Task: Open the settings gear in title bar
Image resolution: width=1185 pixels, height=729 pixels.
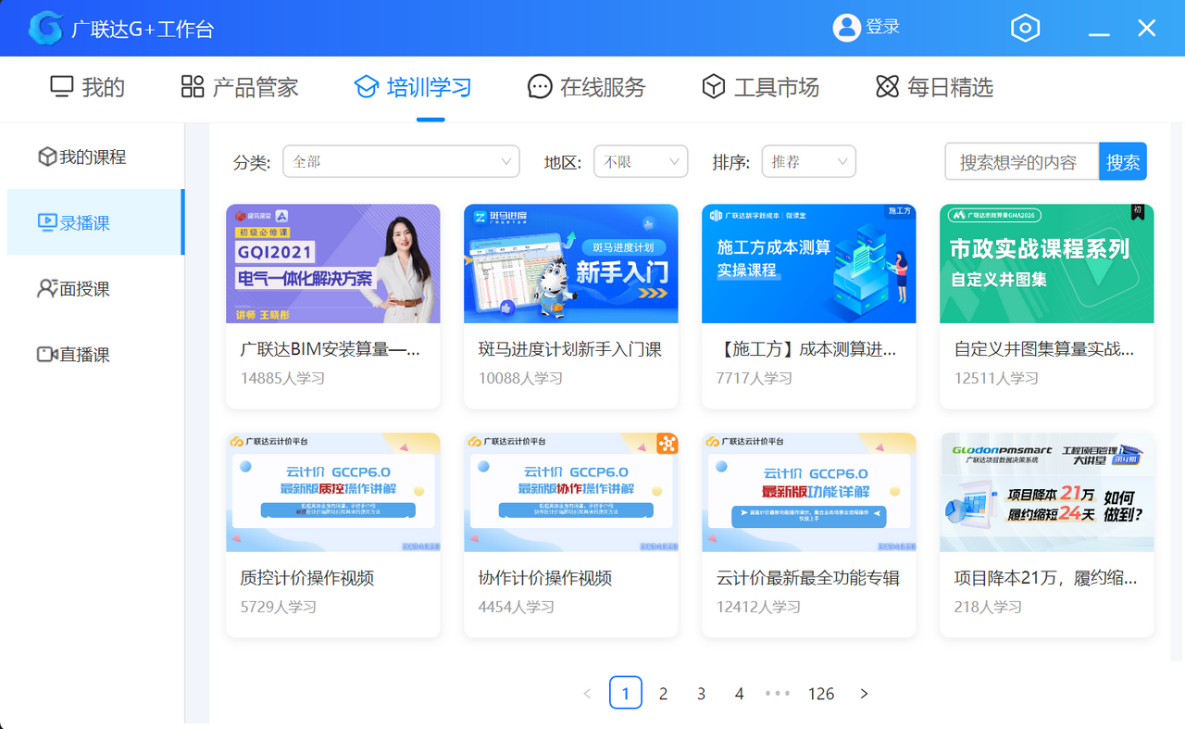Action: (1025, 28)
